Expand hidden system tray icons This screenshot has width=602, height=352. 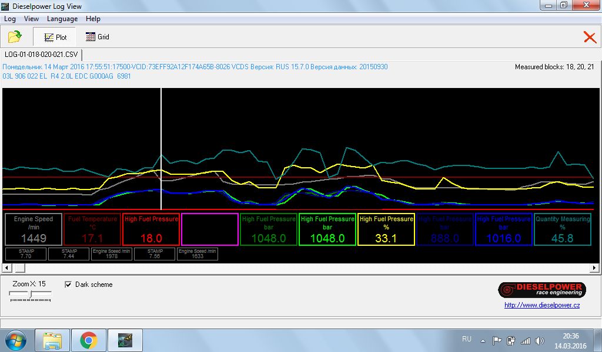tap(483, 340)
